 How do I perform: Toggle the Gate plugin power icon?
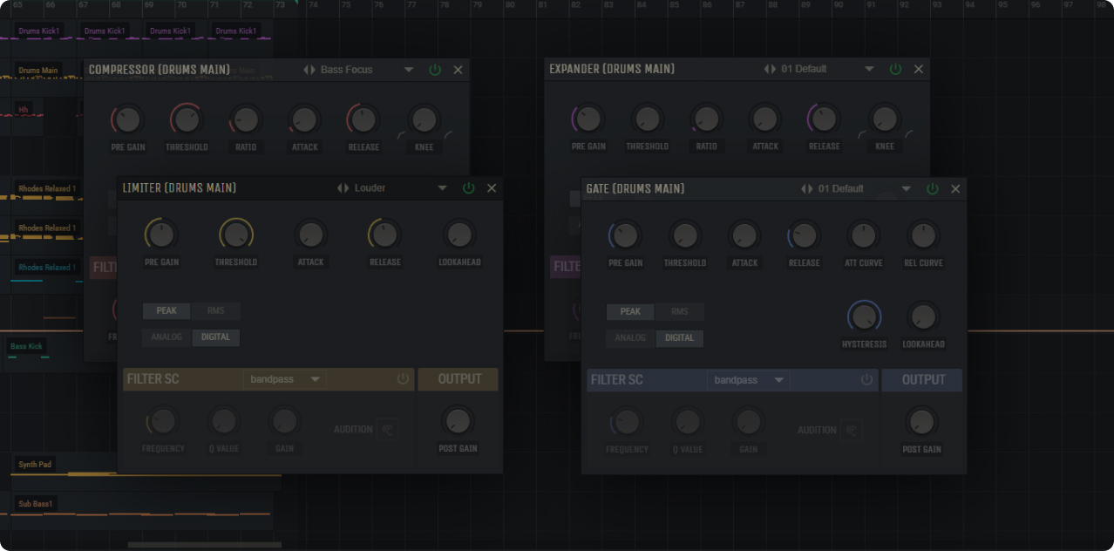[x=933, y=189]
